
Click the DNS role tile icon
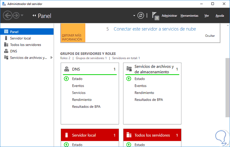coord(66,69)
